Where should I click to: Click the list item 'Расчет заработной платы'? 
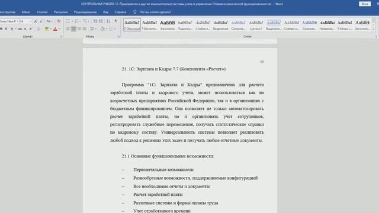pos(158,195)
